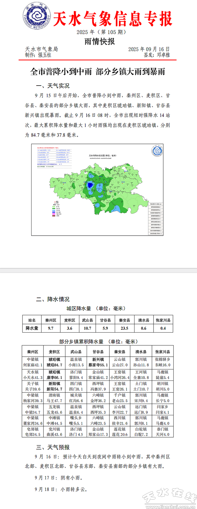
Task: Click the 麦积区 column header in township table
Action: (54, 351)
